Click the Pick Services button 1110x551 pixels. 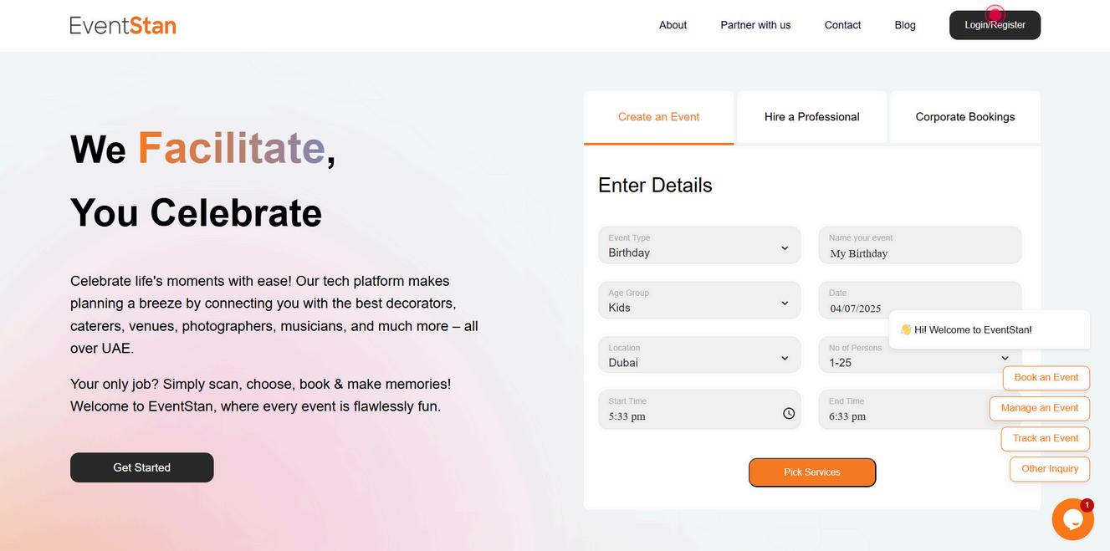point(811,472)
